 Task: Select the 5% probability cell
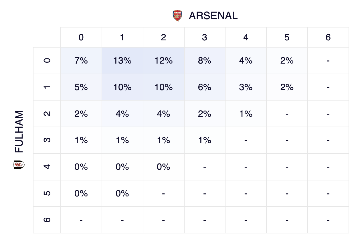click(x=81, y=87)
